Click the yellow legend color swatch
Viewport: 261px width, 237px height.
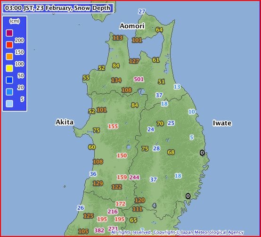[x=9, y=68]
